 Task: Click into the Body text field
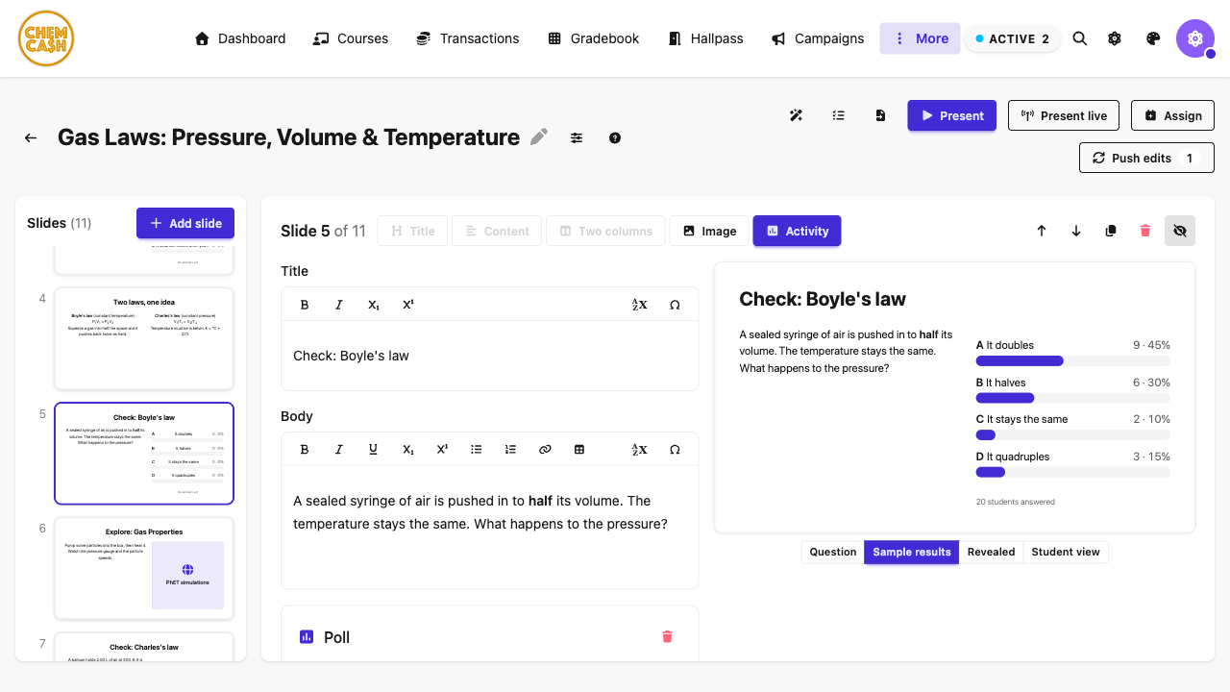pos(489,527)
